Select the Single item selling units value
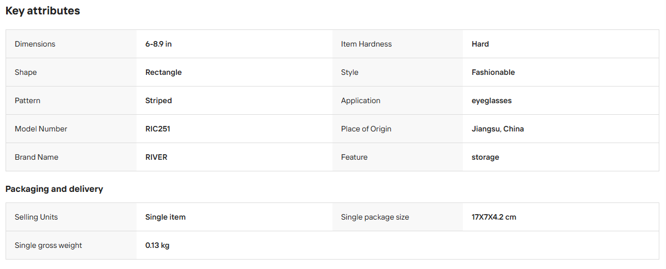The width and height of the screenshot is (666, 269). point(165,217)
